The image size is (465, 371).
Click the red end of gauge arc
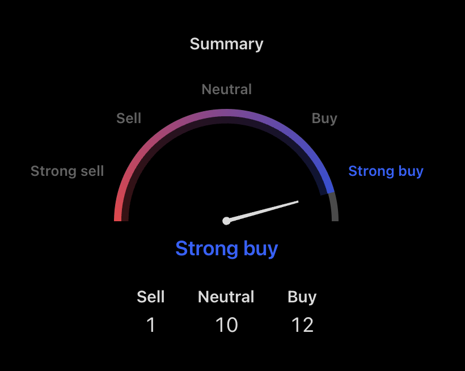point(118,212)
